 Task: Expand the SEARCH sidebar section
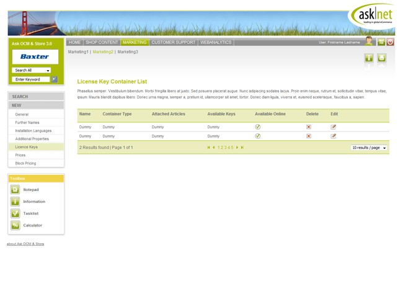coord(36,97)
